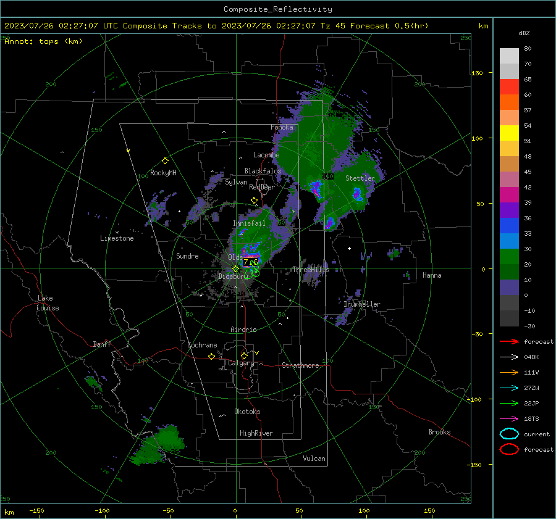
Task: Click the UTC Composite Tracks timestamp header
Action: (x=216, y=26)
